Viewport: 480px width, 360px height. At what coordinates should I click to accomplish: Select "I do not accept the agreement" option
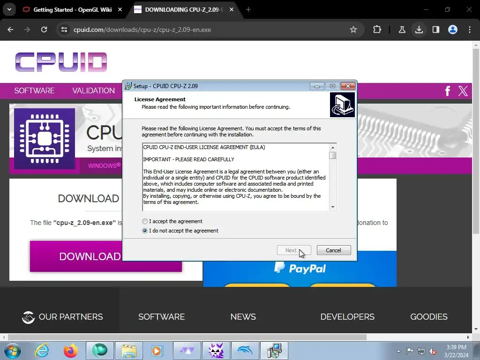[x=145, y=231]
